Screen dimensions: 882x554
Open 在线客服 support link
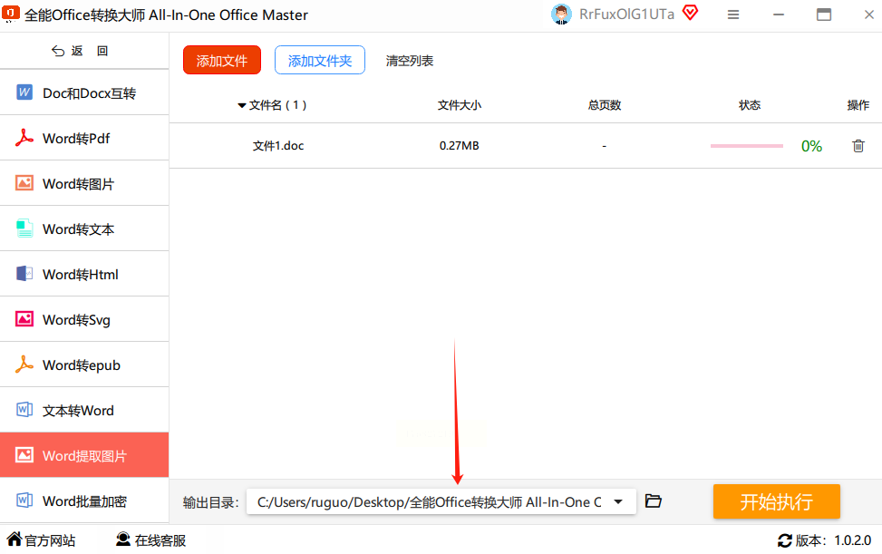pos(160,540)
